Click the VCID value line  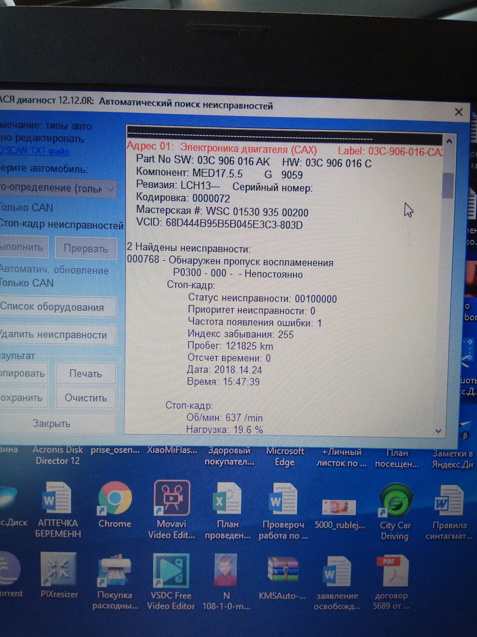pos(219,224)
